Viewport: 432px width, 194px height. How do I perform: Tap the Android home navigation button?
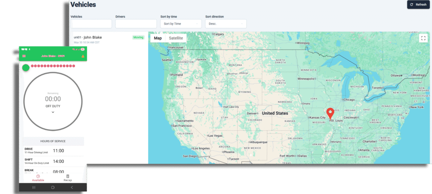tap(53, 187)
